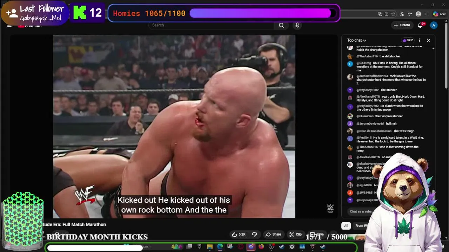The image size is (449, 252).
Task: Open Edge settings ellipsis menu
Action: pyautogui.click(x=427, y=14)
